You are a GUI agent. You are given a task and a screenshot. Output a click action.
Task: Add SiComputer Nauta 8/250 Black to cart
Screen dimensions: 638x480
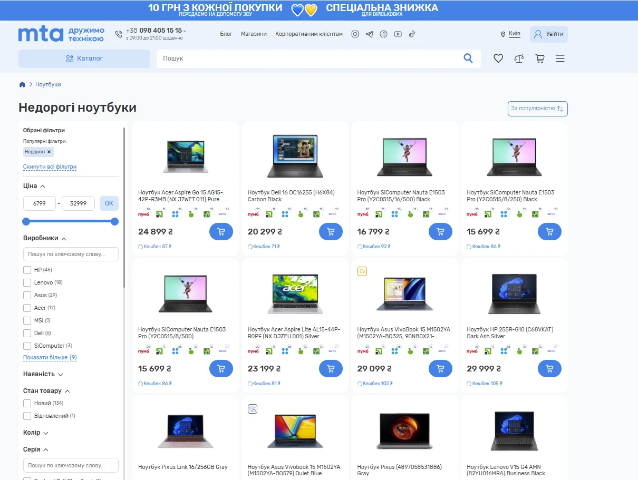tap(549, 232)
